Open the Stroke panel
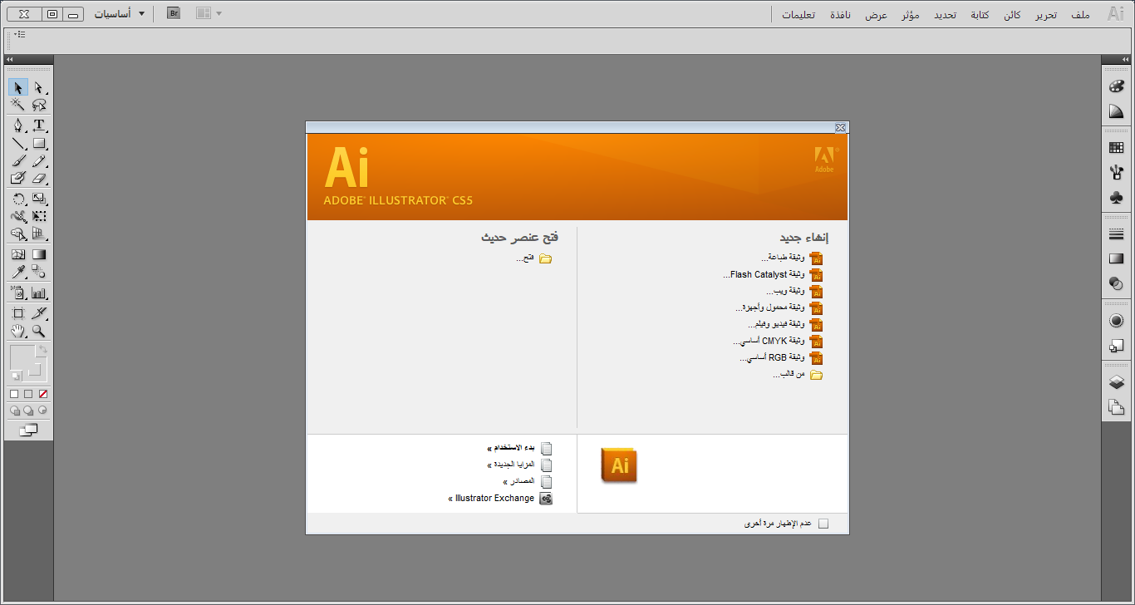 (x=1117, y=234)
